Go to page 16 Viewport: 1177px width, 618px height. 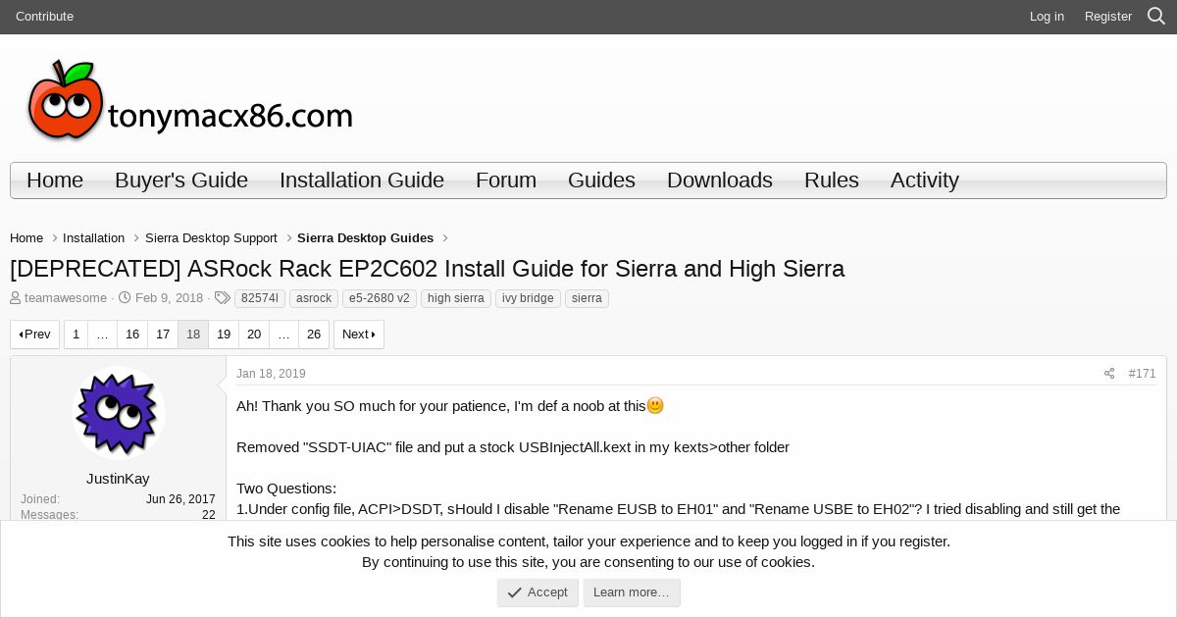pyautogui.click(x=132, y=335)
